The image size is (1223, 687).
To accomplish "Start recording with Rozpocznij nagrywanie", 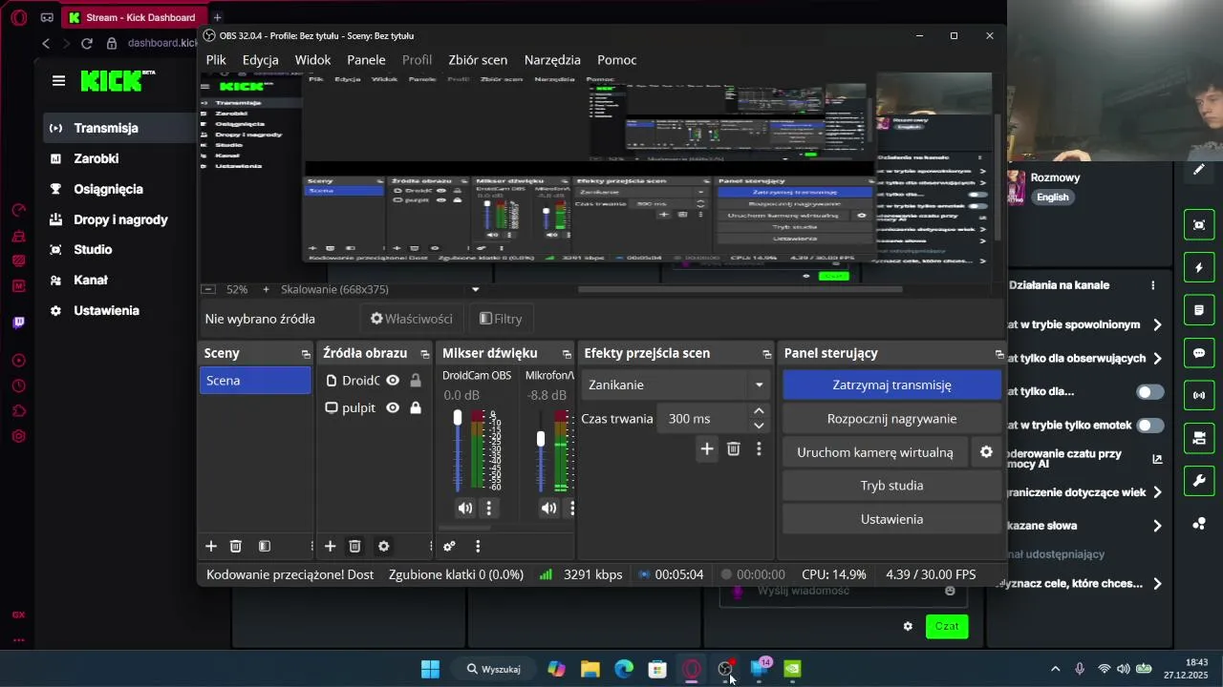I will point(891,419).
